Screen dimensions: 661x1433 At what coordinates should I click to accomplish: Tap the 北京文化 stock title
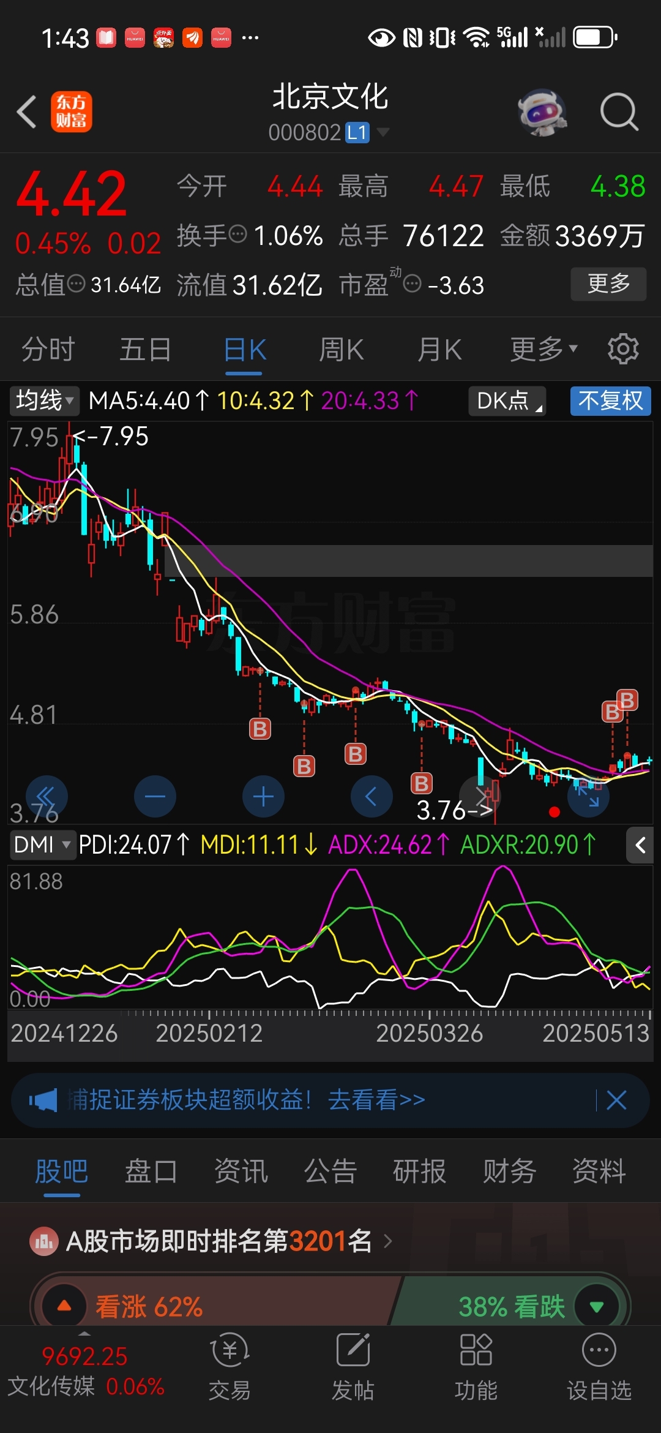tap(330, 97)
